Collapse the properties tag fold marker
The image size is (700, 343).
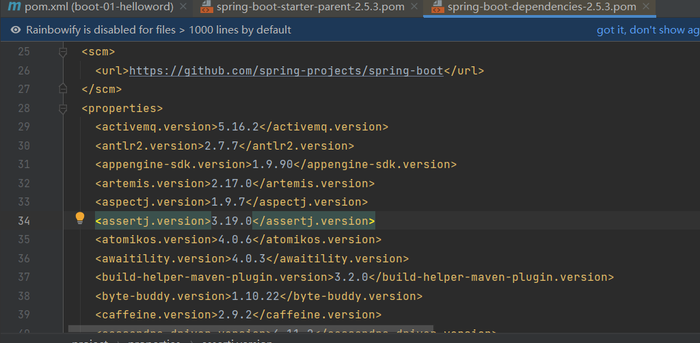tap(64, 108)
